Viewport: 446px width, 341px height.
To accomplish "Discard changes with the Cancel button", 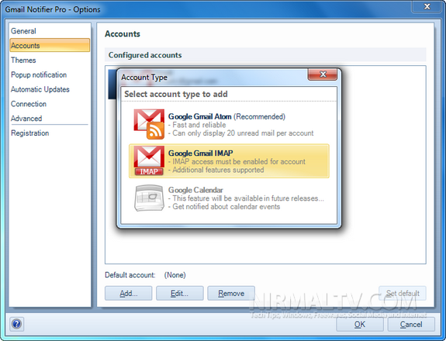I will [411, 324].
